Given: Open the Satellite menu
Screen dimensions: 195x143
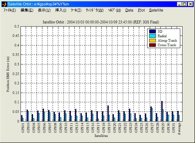Looking at the screenshot, I should (x=156, y=10).
